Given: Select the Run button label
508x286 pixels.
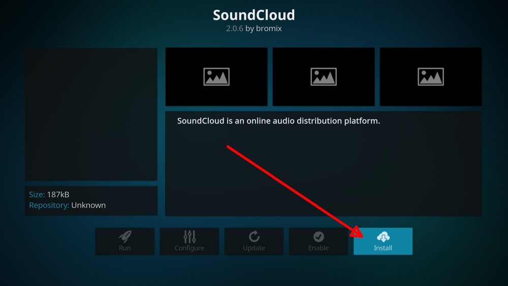Looking at the screenshot, I should pyautogui.click(x=125, y=248).
